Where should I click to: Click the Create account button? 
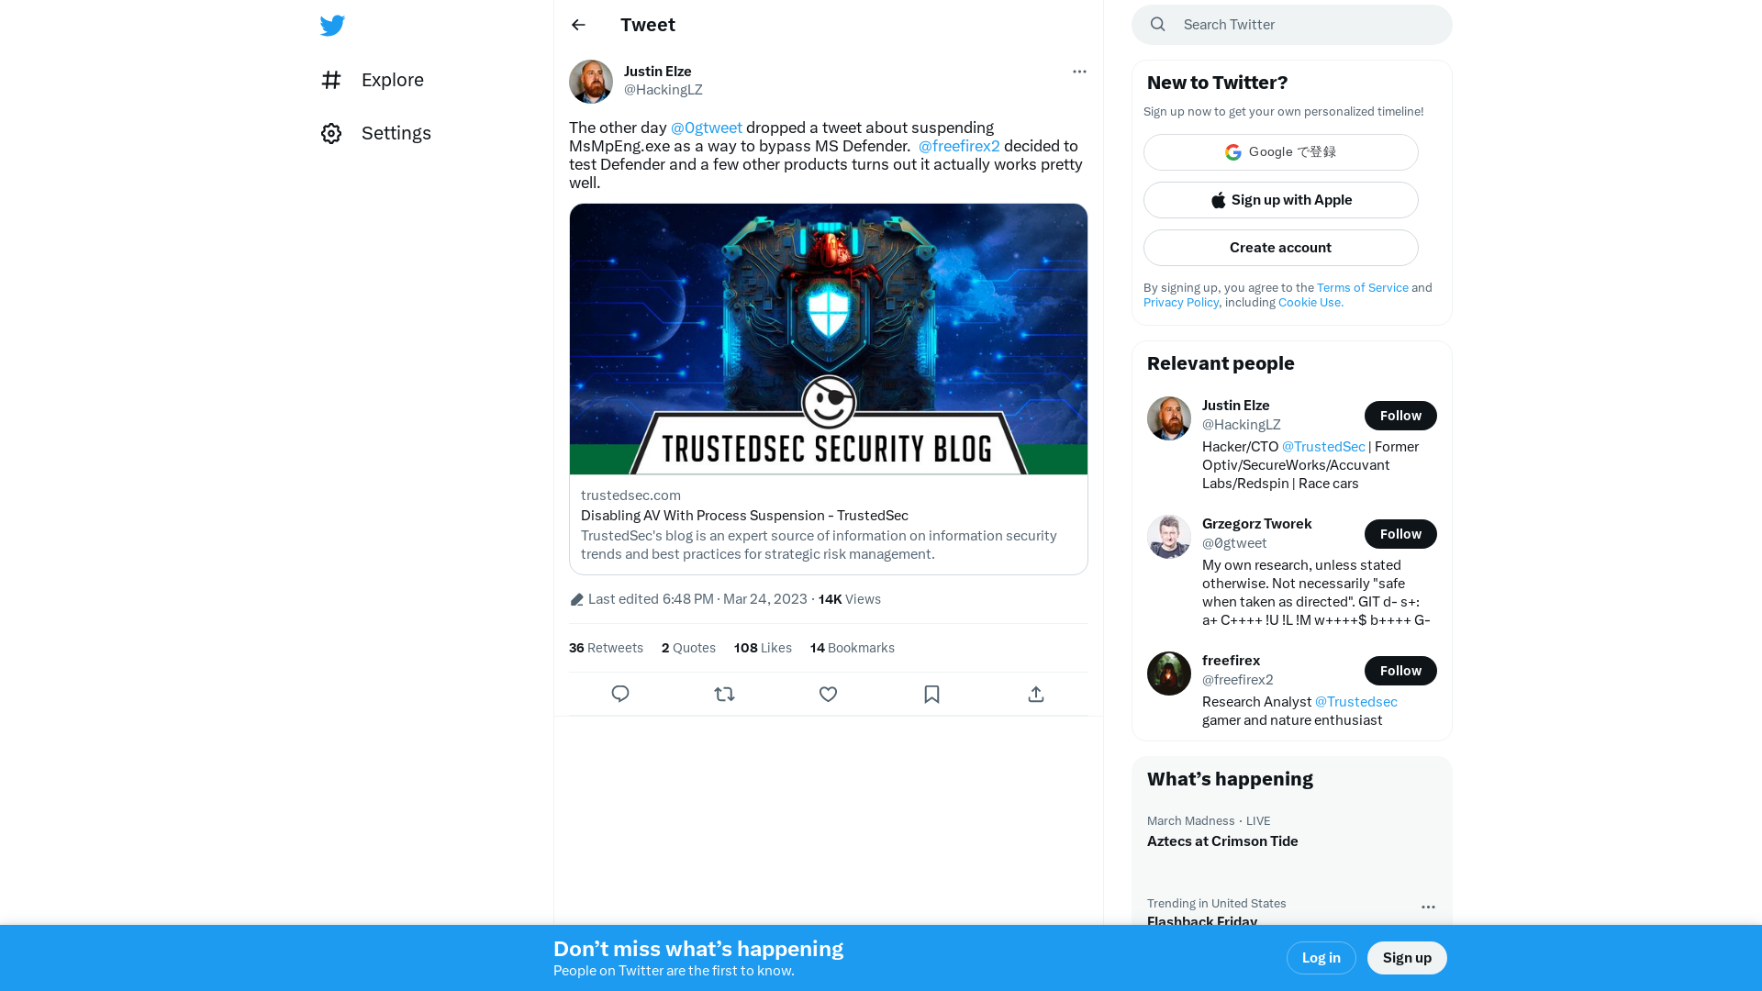1280,247
